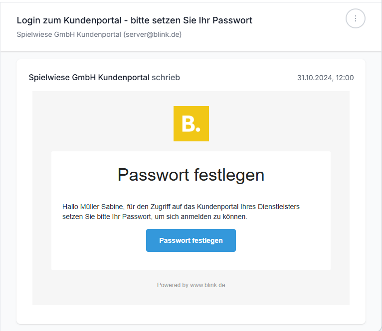Viewport: 382px width, 331px height.
Task: Click 'bitte setzen Sie Ihr Passwort' in subject
Action: (x=191, y=20)
